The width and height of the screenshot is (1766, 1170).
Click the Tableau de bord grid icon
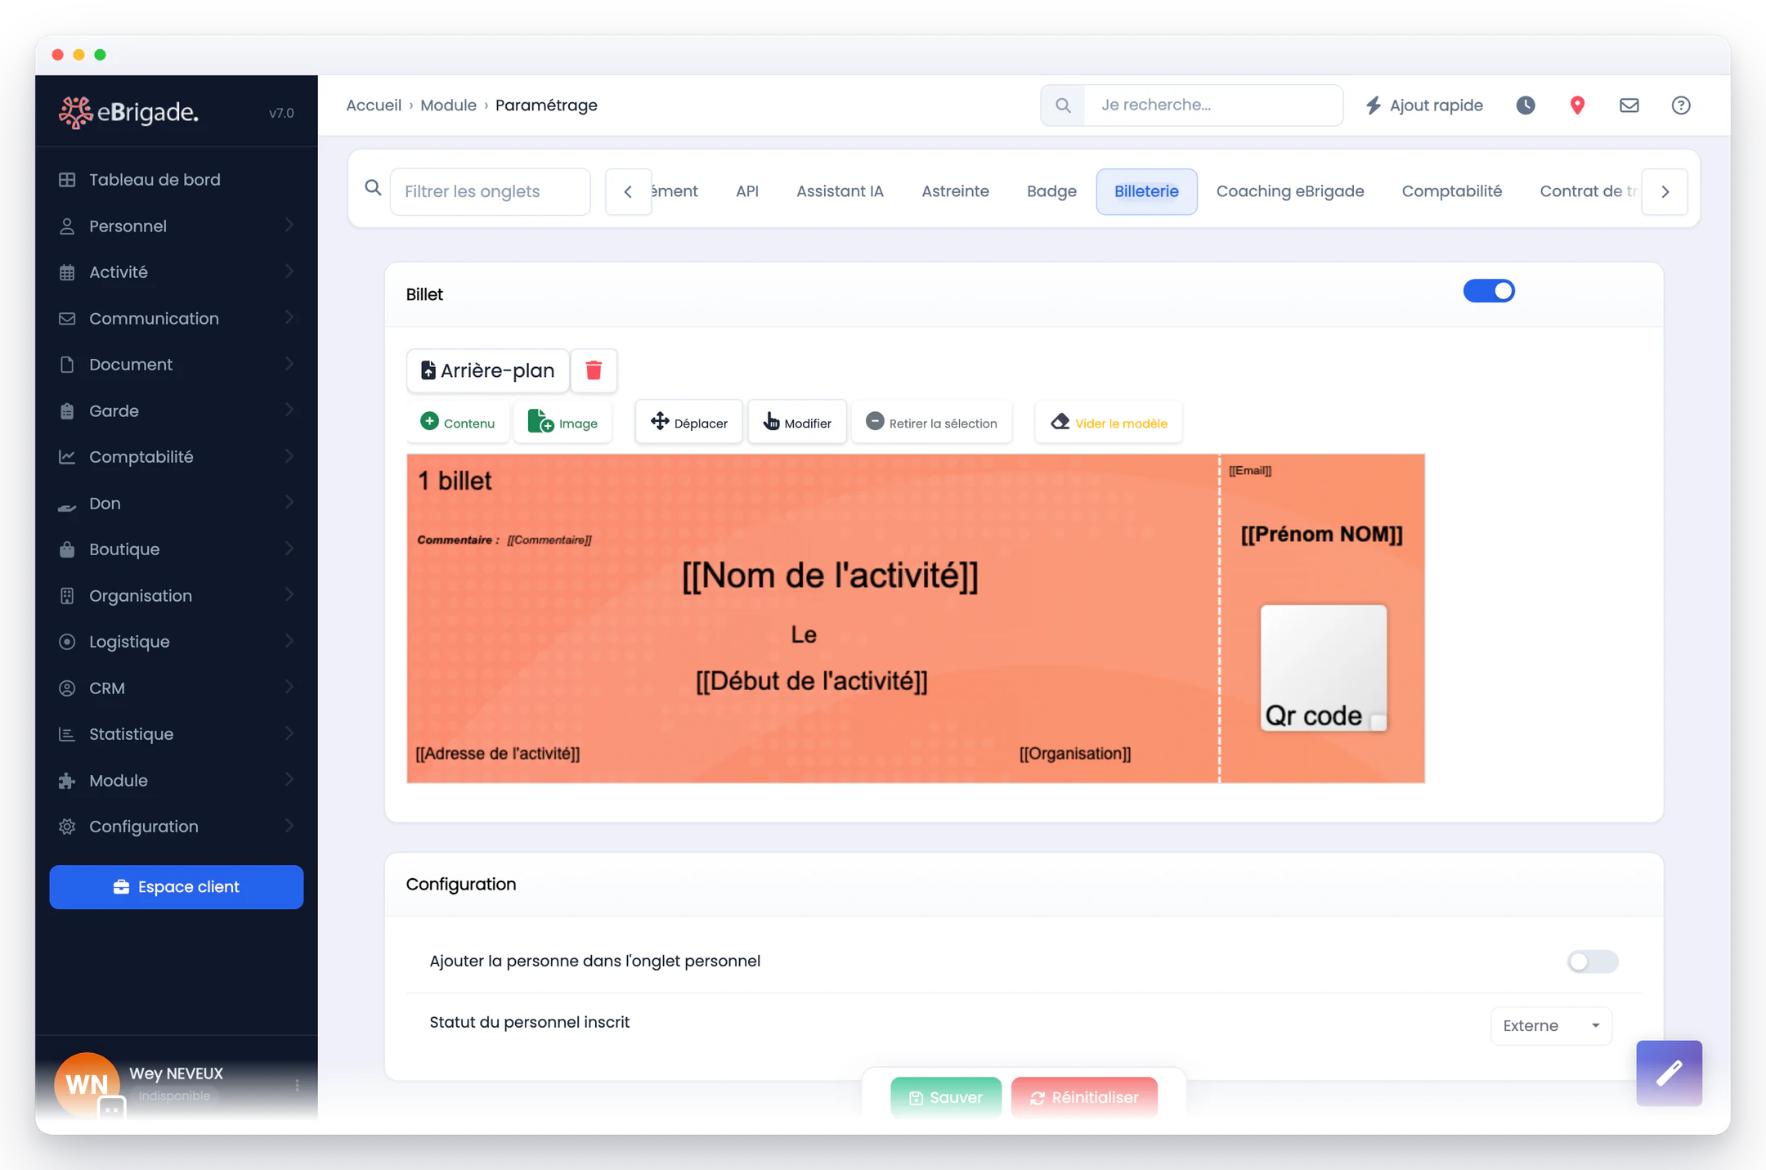(x=67, y=180)
